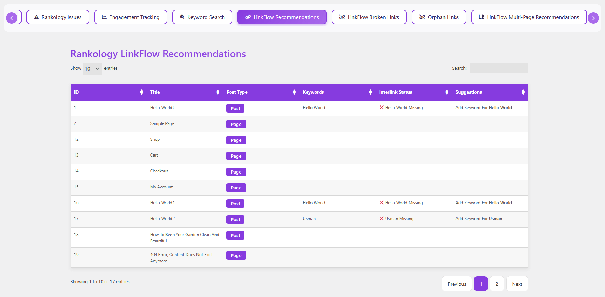
Task: Switch to Engagement Tracking tab
Action: pyautogui.click(x=131, y=17)
